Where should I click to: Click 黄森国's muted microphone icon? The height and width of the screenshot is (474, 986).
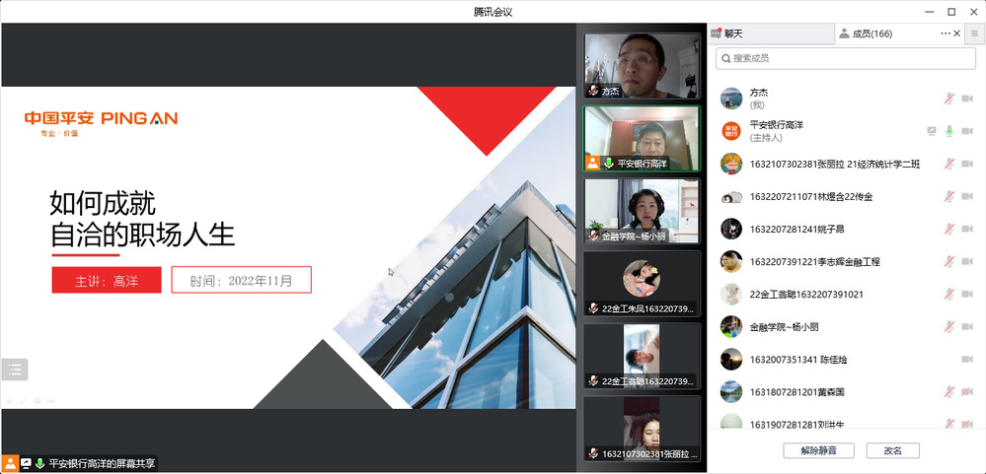coord(949,392)
